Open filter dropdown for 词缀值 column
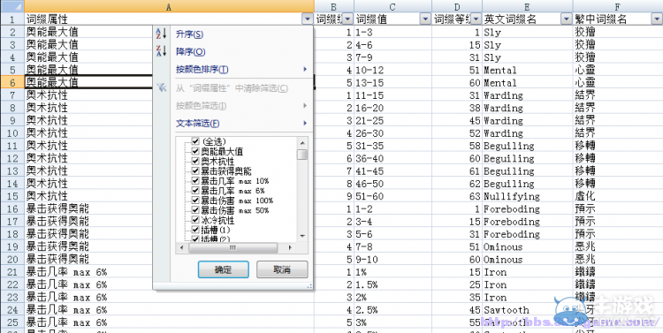The image size is (663, 333). tap(425, 19)
